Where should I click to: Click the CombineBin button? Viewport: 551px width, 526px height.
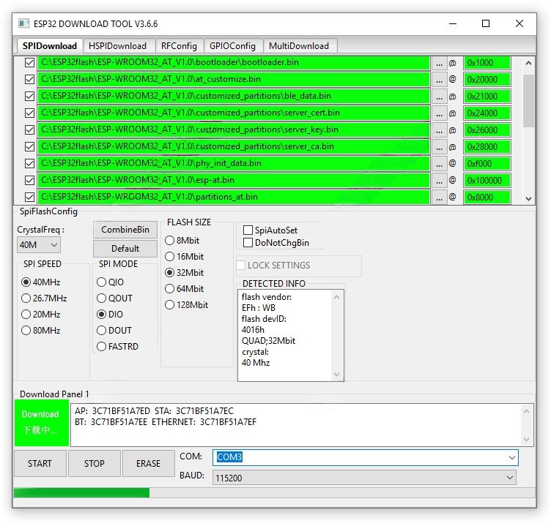[125, 230]
